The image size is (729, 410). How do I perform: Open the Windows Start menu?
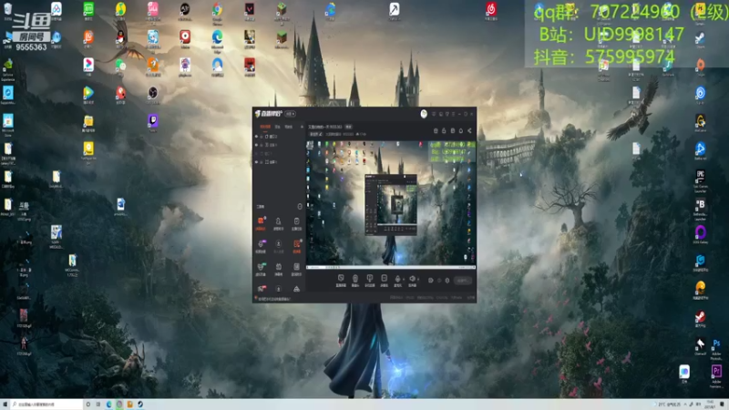(5, 405)
